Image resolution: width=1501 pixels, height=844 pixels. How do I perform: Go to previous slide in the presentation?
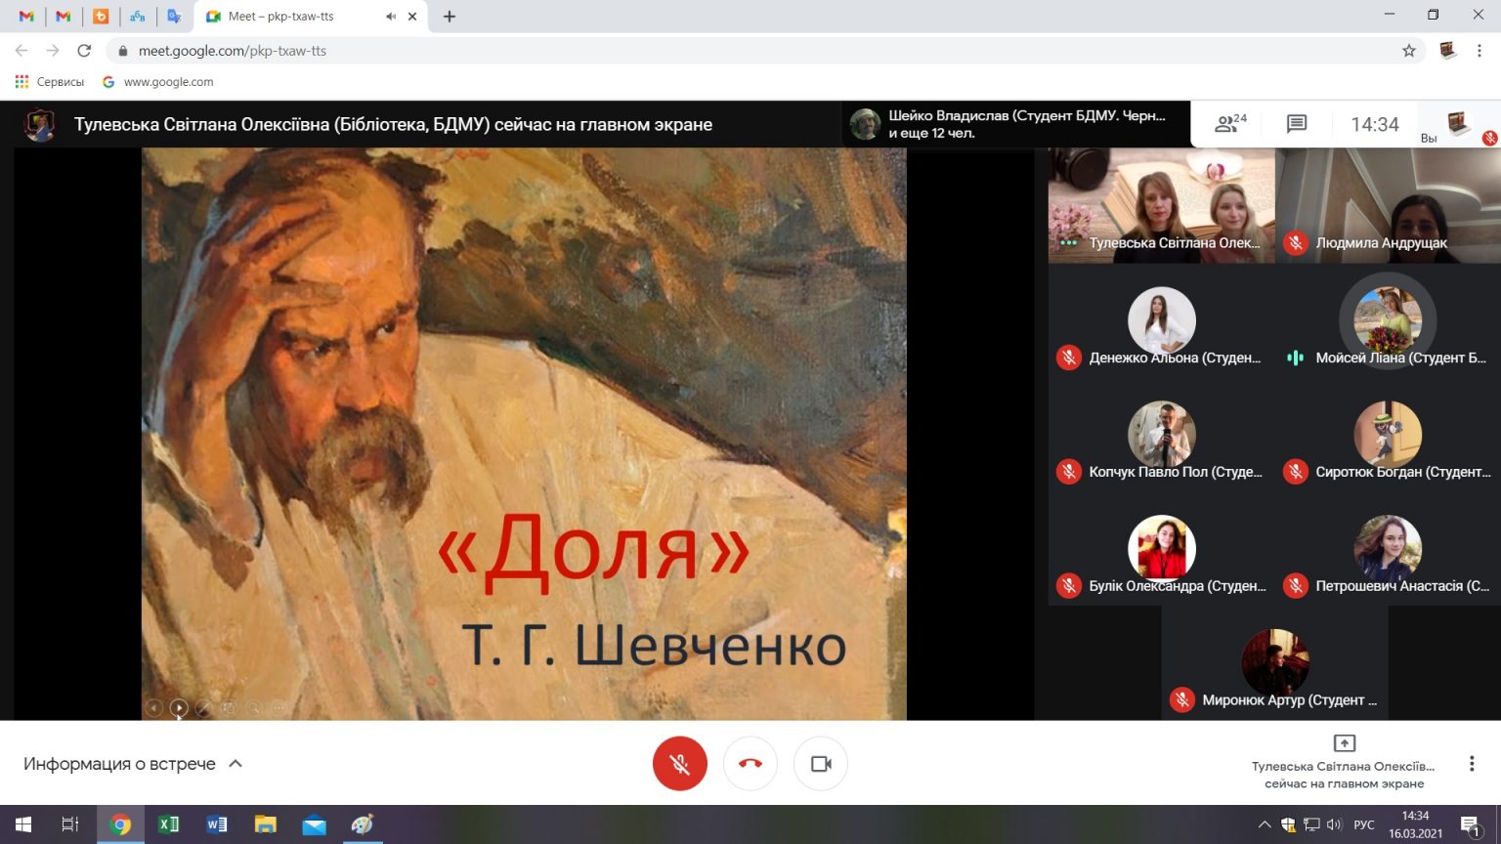coord(153,707)
